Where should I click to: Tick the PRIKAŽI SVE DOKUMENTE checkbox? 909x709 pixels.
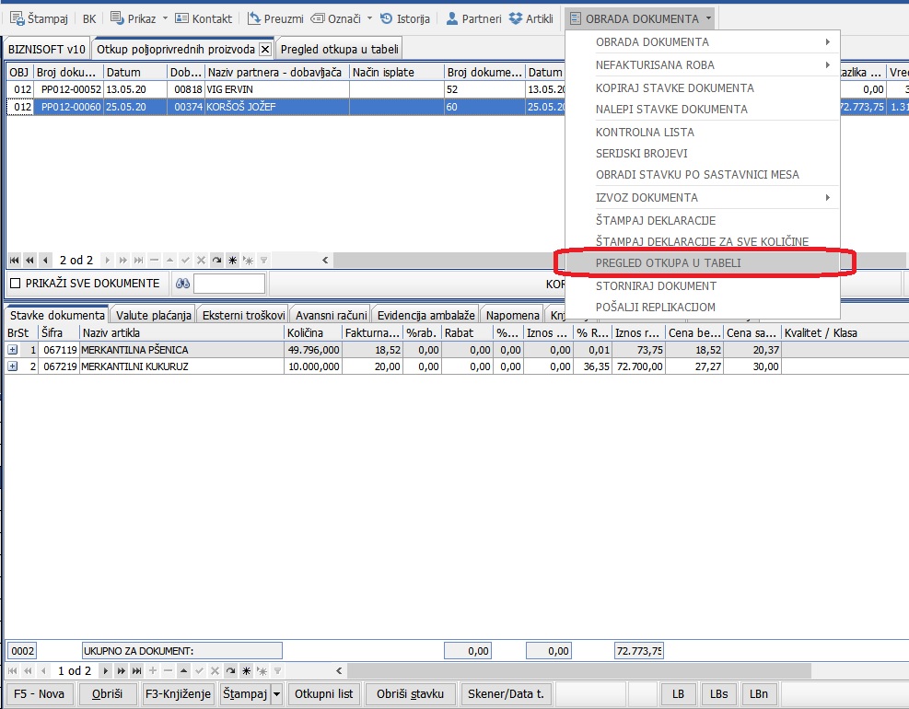pos(16,284)
